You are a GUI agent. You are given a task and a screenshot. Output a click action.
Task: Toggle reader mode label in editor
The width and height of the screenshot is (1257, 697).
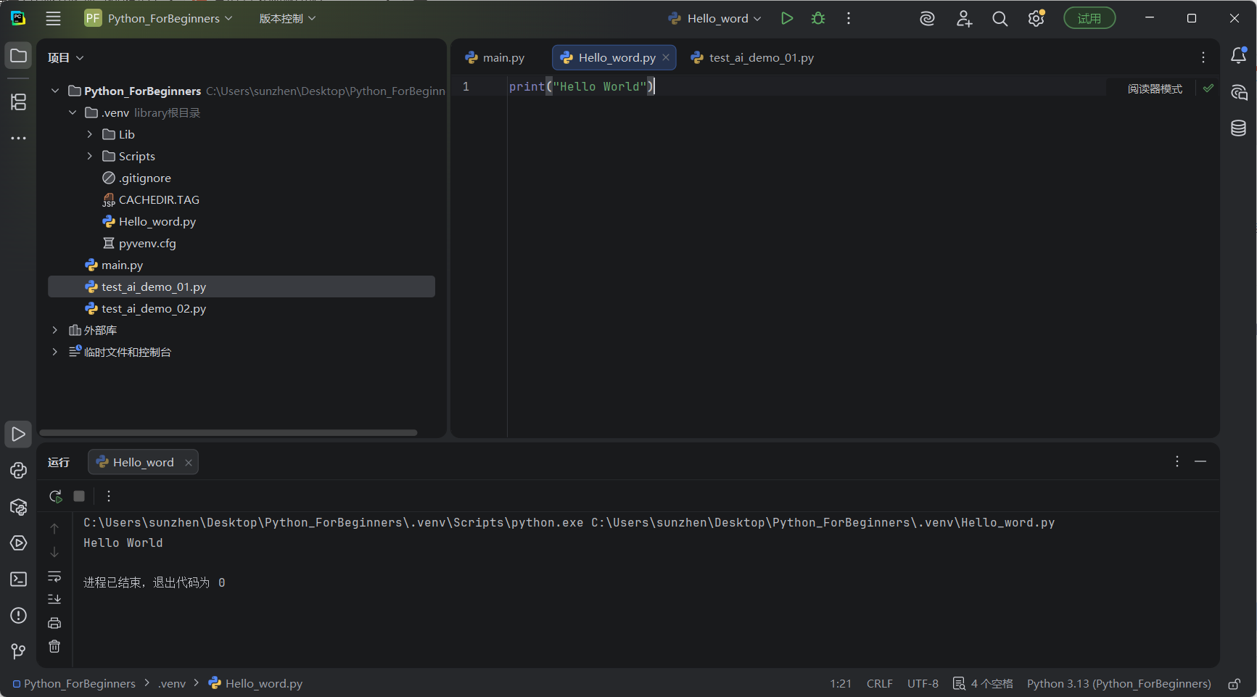pos(1155,88)
